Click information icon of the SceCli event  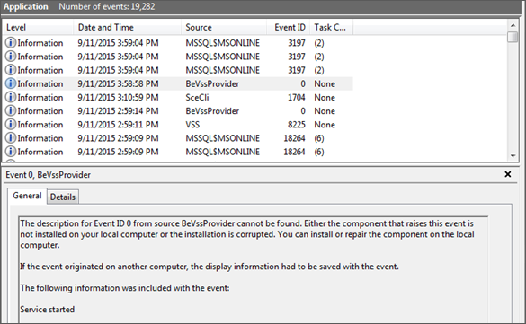tap(11, 97)
